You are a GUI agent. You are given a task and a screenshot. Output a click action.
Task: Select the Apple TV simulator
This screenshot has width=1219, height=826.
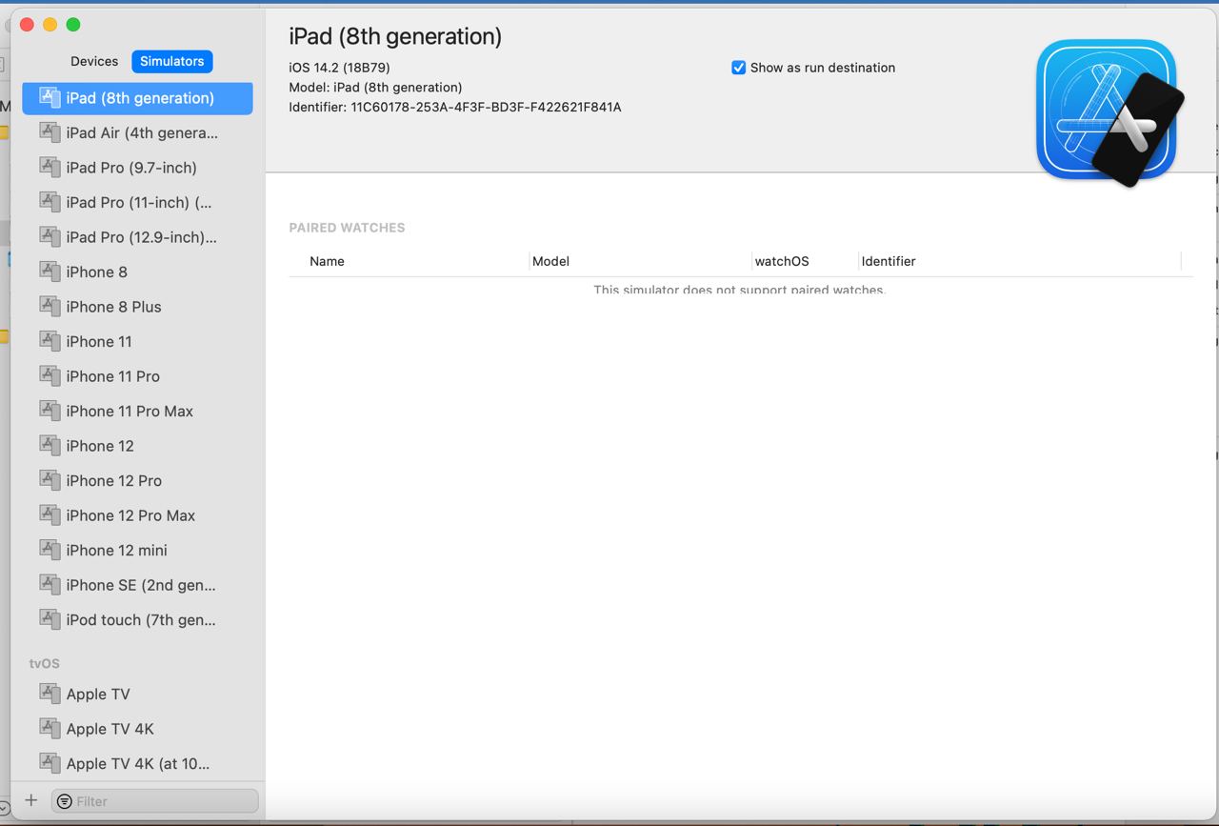(x=137, y=694)
